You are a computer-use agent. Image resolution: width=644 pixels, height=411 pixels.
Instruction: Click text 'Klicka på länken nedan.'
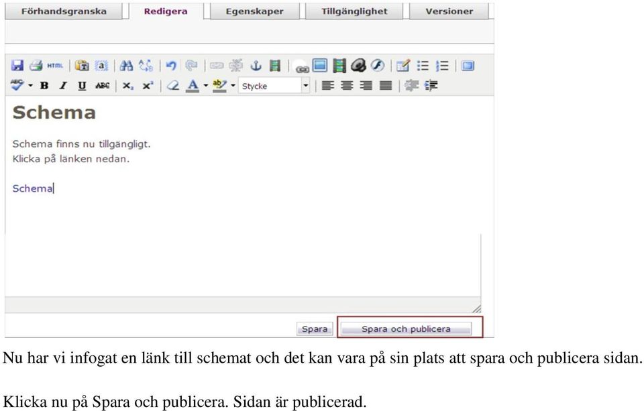point(70,159)
